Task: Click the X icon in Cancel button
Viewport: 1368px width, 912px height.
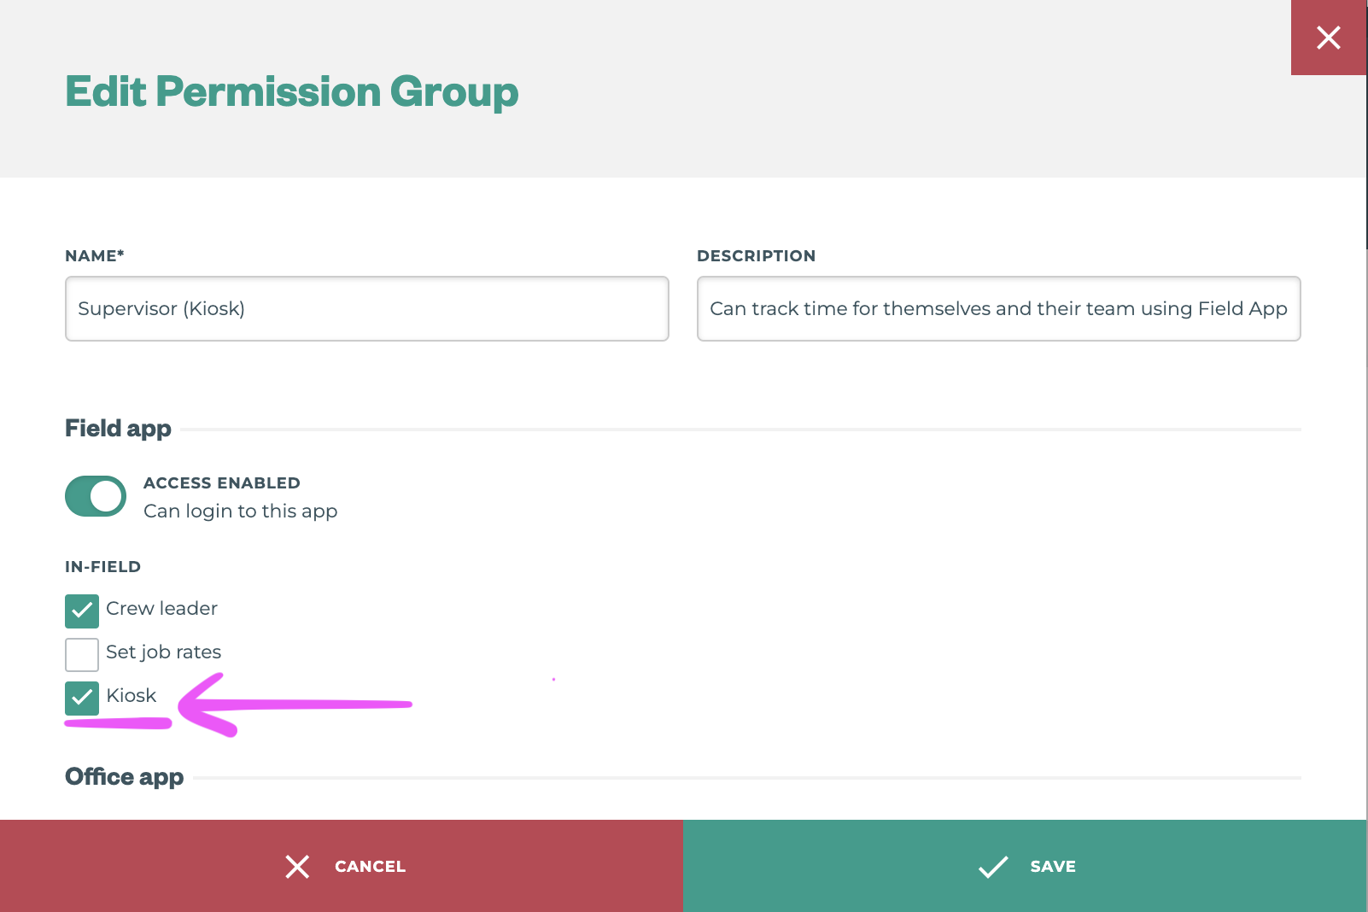Action: pos(297,867)
